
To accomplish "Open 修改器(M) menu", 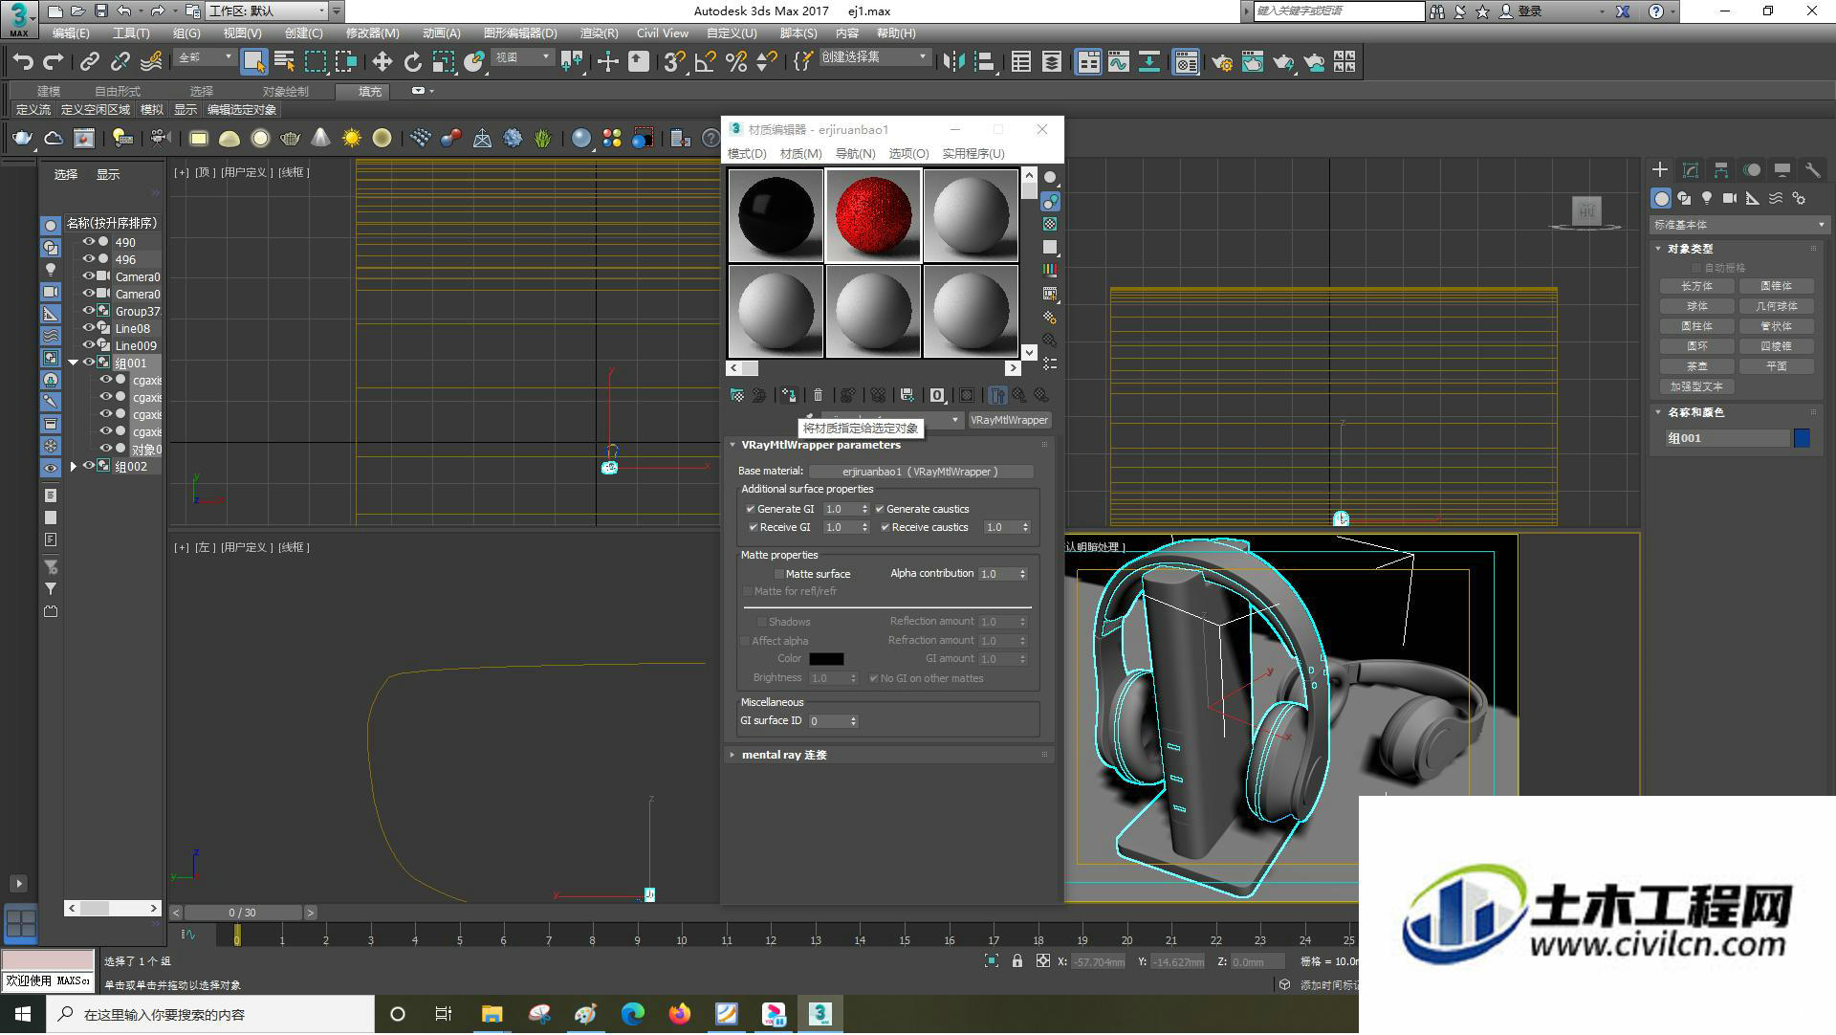I will (x=372, y=33).
